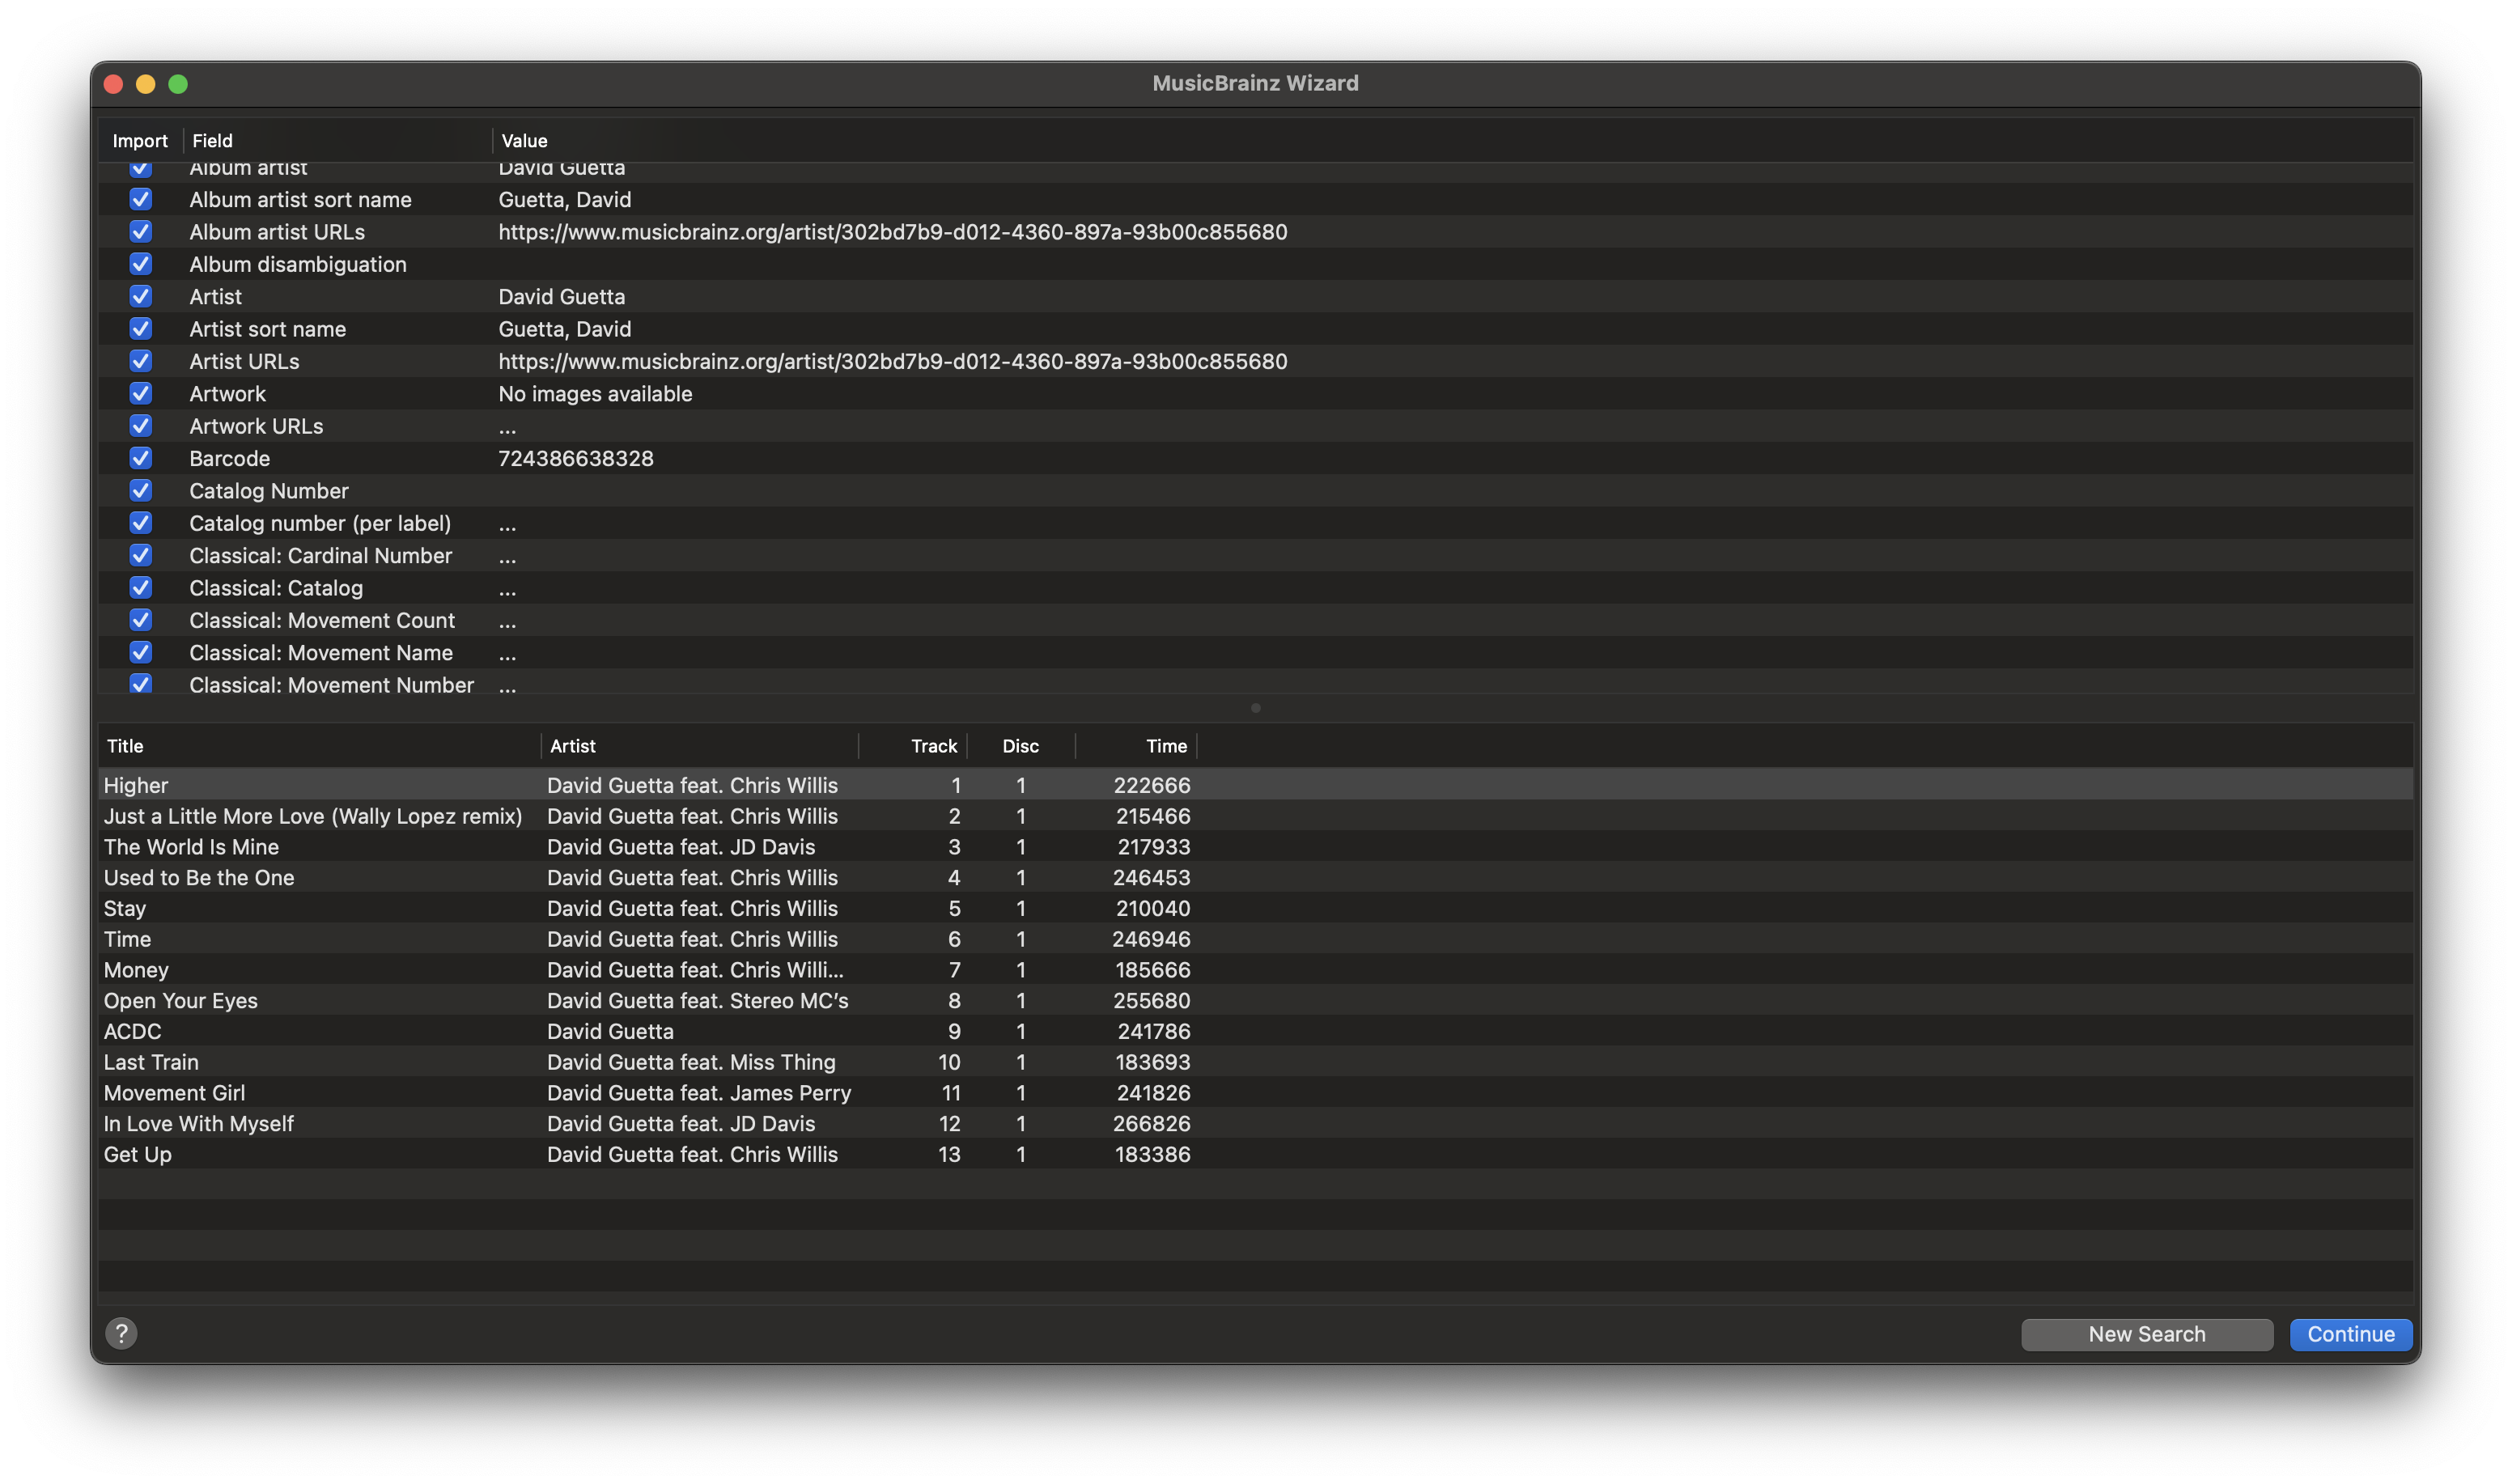Image resolution: width=2512 pixels, height=1484 pixels.
Task: Uncheck the Classical: Catalog checkbox
Action: 141,588
